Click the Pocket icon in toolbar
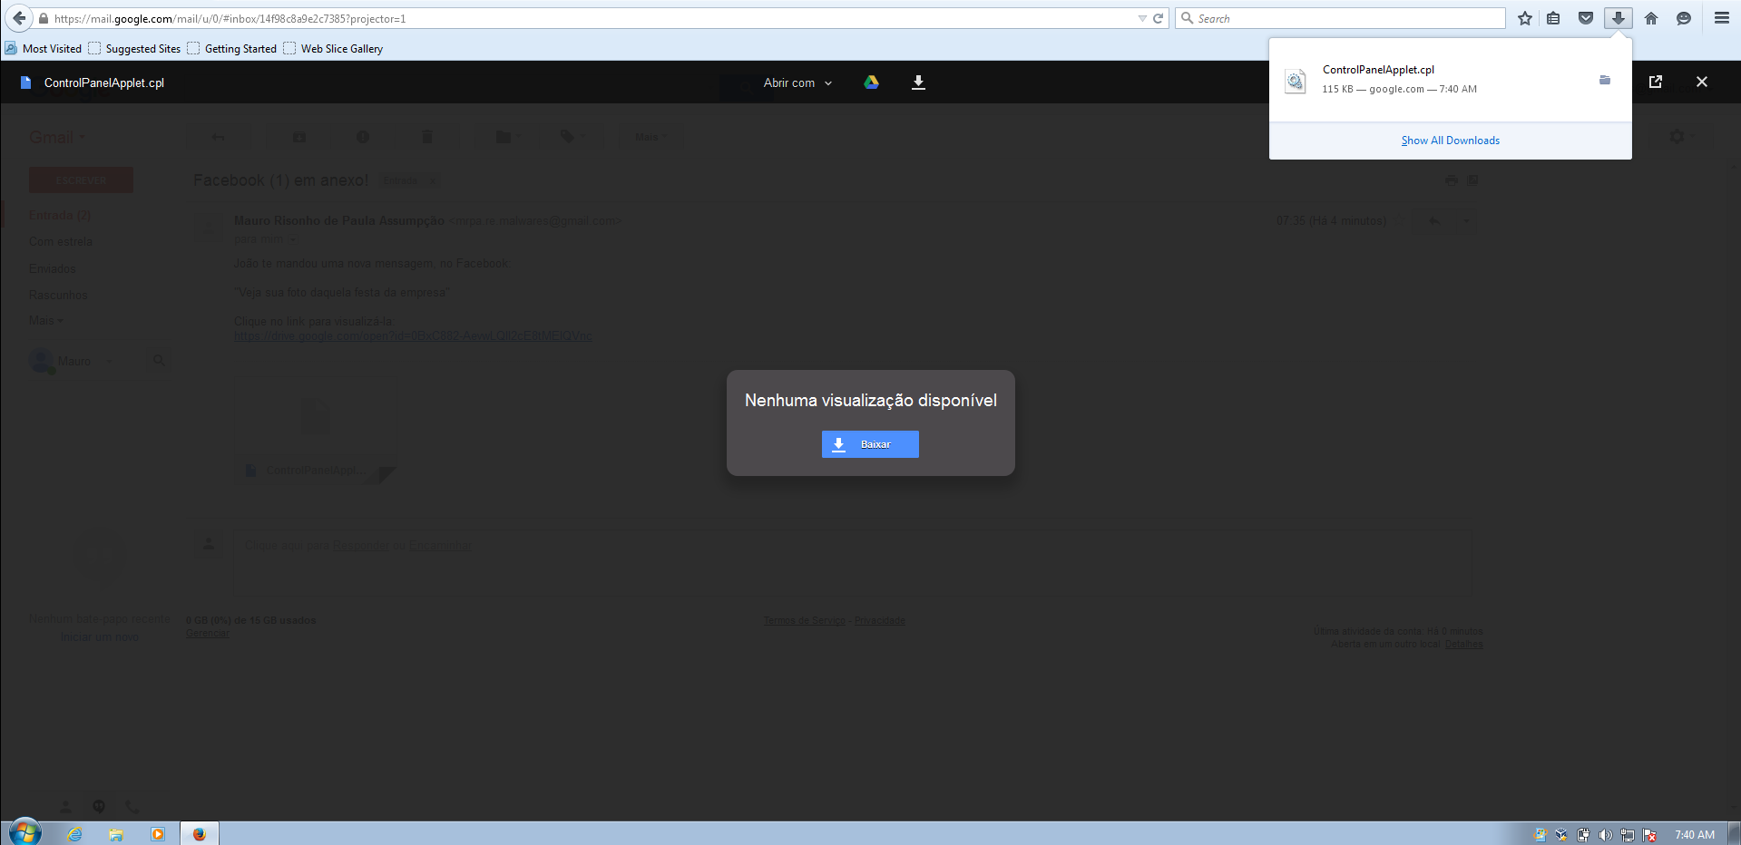The width and height of the screenshot is (1741, 845). coord(1586,18)
